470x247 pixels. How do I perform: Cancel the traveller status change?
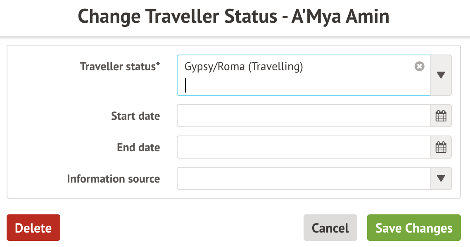tap(330, 228)
